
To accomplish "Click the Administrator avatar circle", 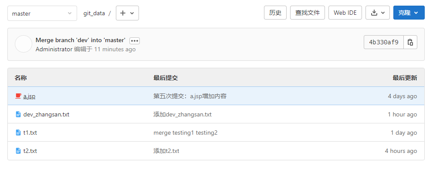I will click(24, 44).
